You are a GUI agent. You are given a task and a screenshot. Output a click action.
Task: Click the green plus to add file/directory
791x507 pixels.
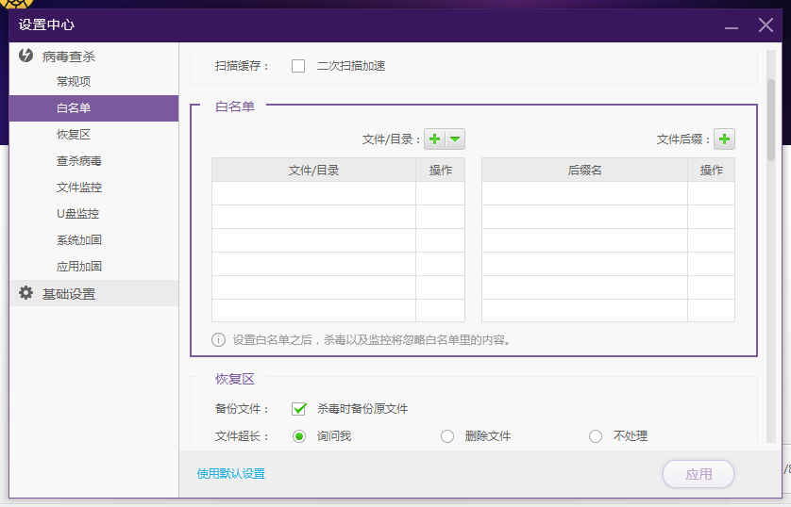434,139
